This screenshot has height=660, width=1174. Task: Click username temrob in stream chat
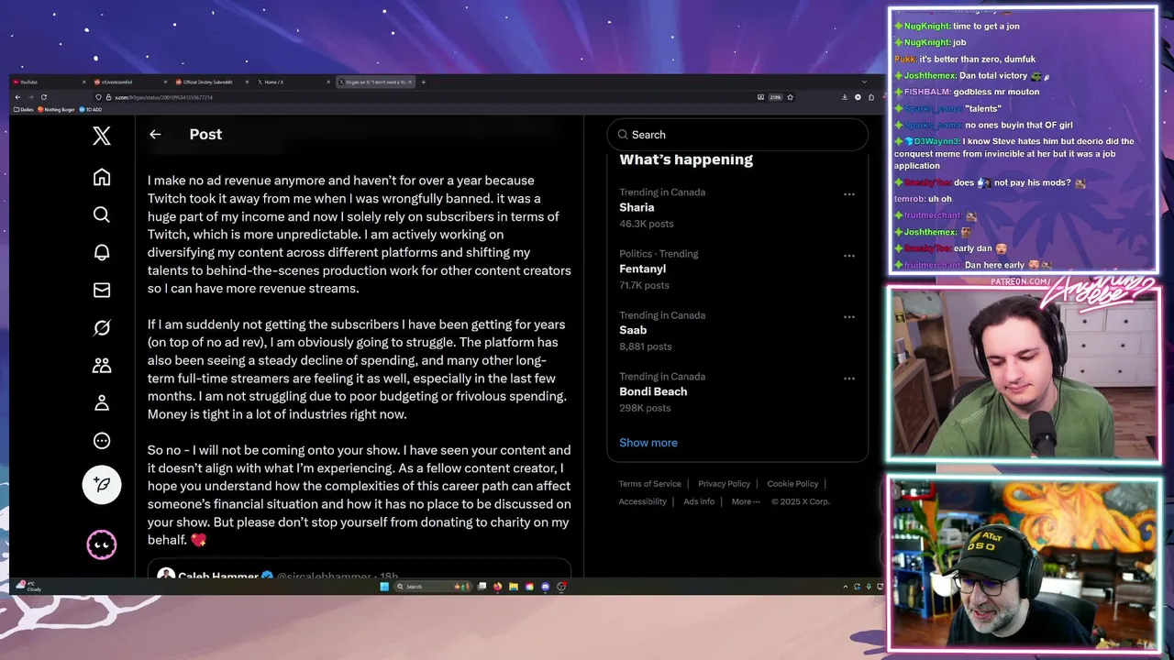tap(909, 199)
